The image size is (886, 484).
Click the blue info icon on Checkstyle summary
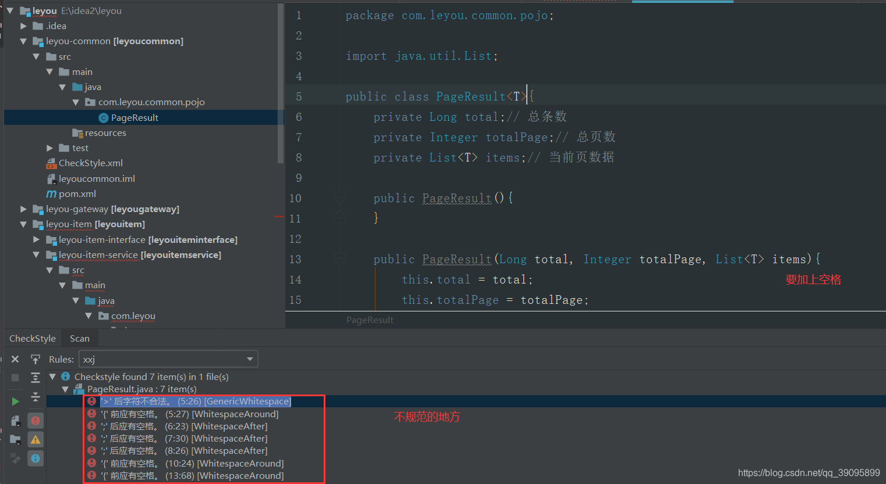tap(66, 377)
